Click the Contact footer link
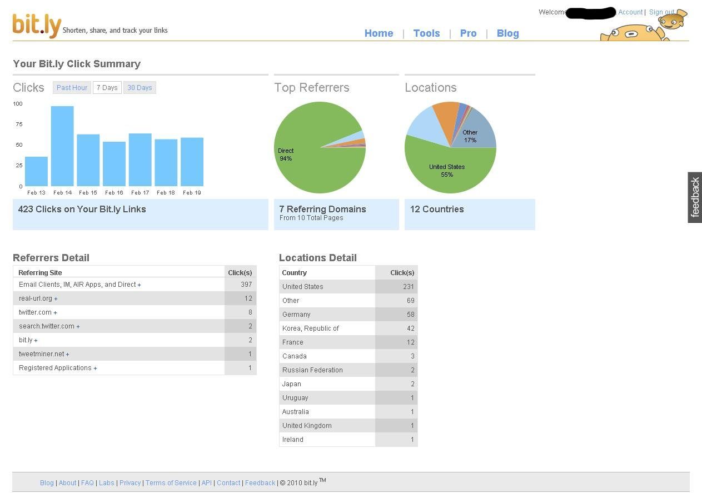This screenshot has width=702, height=493. tap(228, 483)
